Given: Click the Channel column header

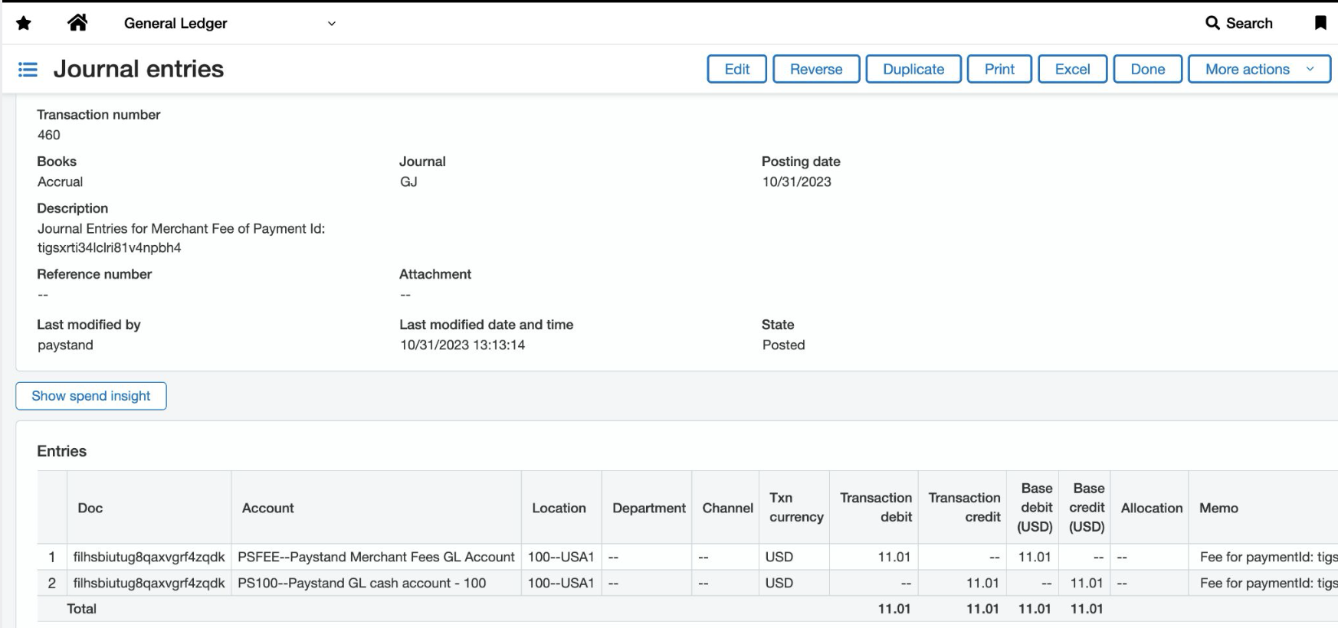Looking at the screenshot, I should coord(727,508).
